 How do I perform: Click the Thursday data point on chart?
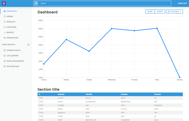(x=135, y=31)
